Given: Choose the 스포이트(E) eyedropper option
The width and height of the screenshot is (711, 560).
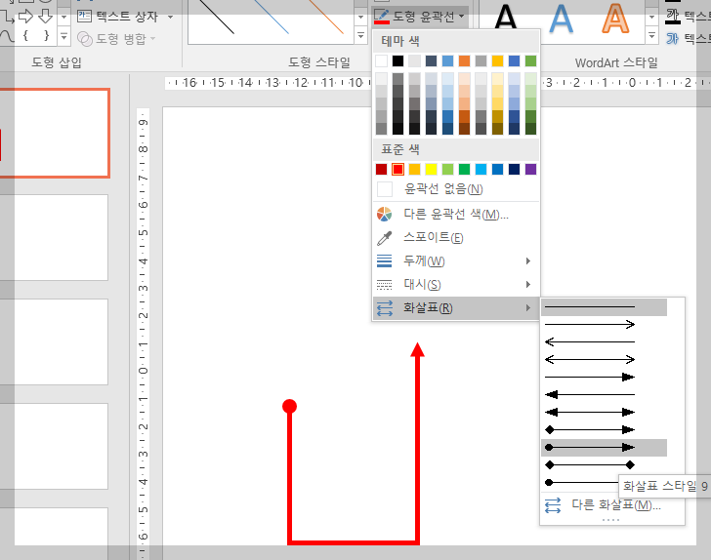Looking at the screenshot, I should pos(456,237).
